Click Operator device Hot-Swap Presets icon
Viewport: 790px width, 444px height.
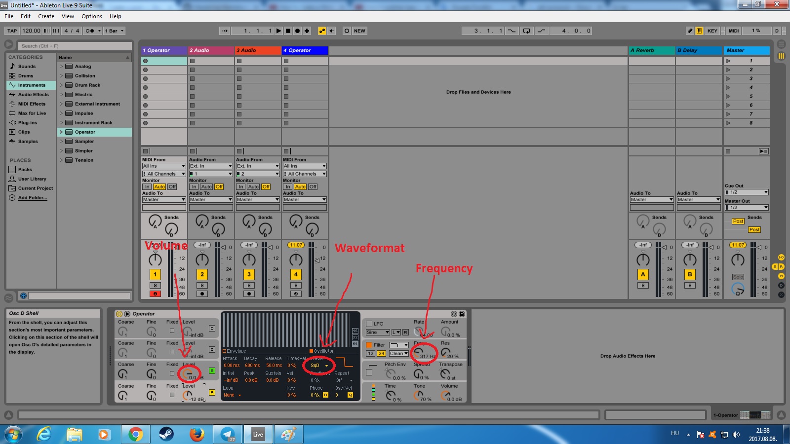click(x=454, y=314)
